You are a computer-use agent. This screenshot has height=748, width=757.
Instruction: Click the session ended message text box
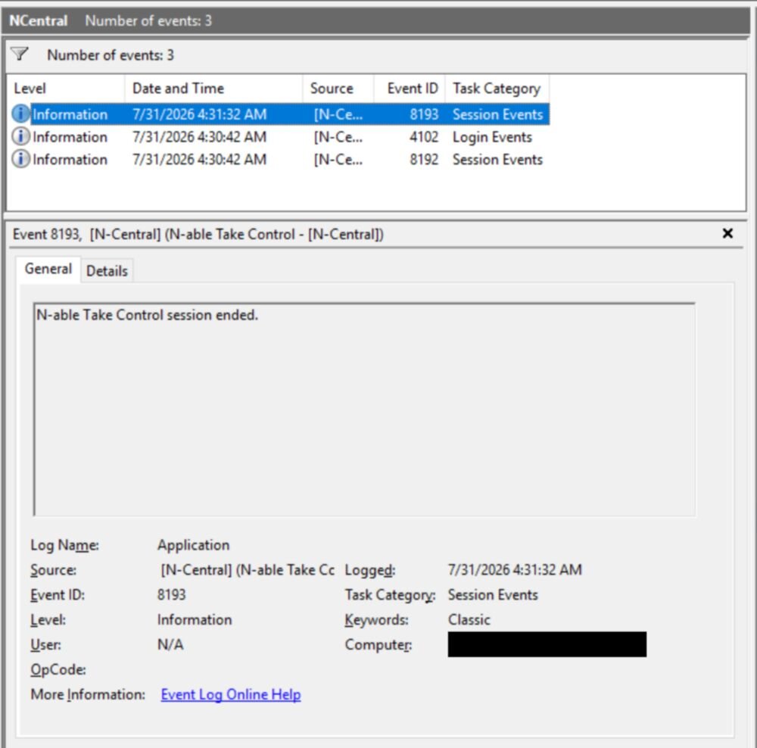365,410
